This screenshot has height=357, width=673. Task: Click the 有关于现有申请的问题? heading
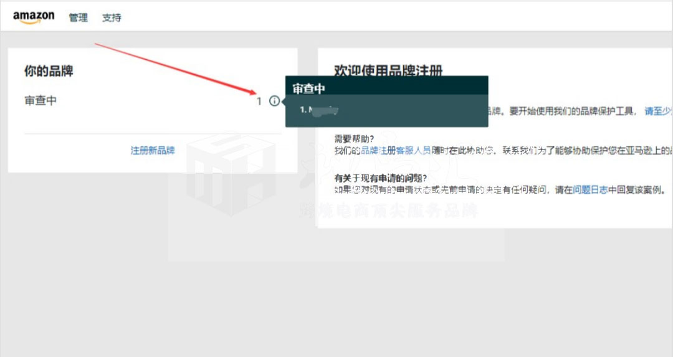coord(381,178)
